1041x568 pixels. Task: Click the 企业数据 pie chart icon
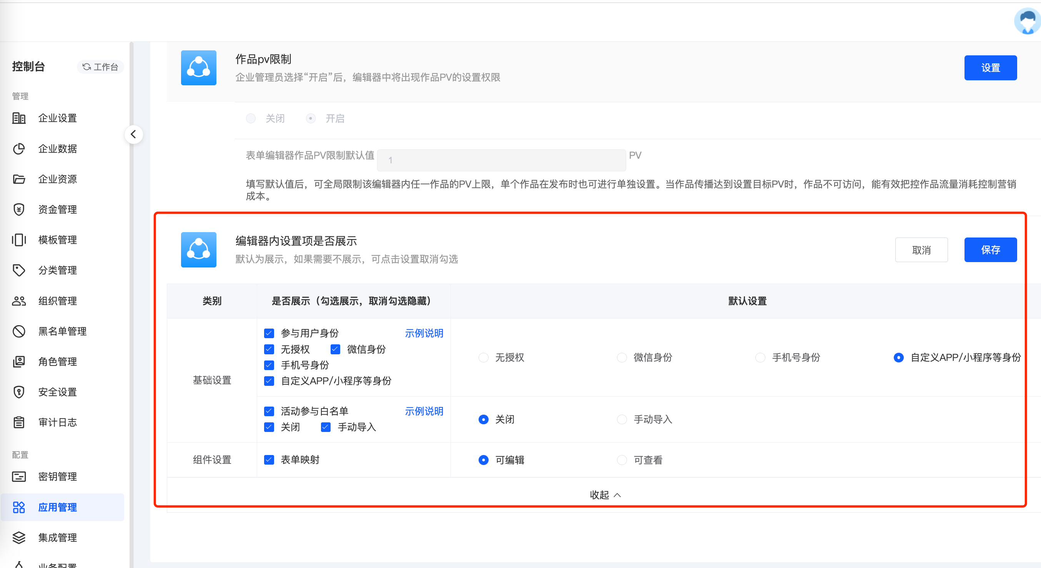(x=18, y=149)
